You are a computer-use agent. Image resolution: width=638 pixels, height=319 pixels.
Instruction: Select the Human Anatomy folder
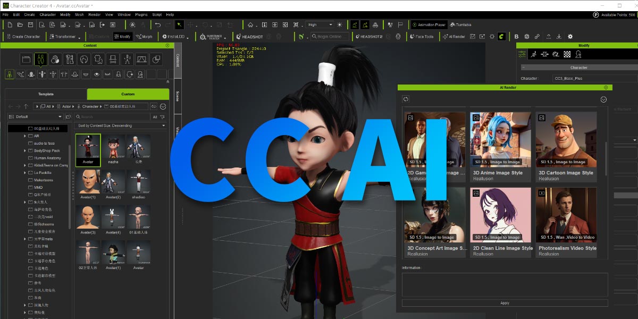48,158
